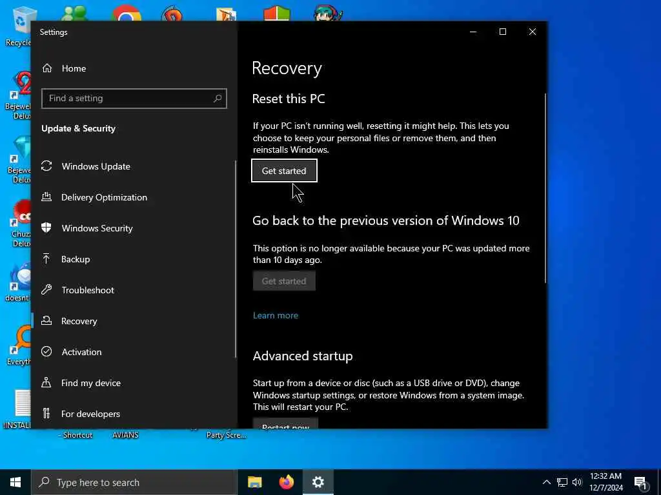The image size is (661, 495).
Task: Launch Firefox from the taskbar
Action: 287,482
